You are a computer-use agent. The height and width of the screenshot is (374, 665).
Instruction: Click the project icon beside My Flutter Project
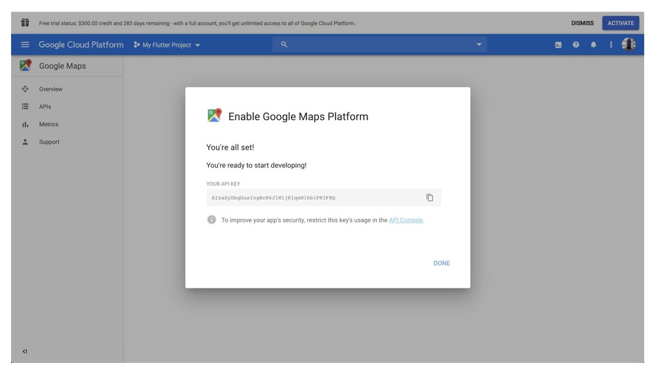click(136, 45)
